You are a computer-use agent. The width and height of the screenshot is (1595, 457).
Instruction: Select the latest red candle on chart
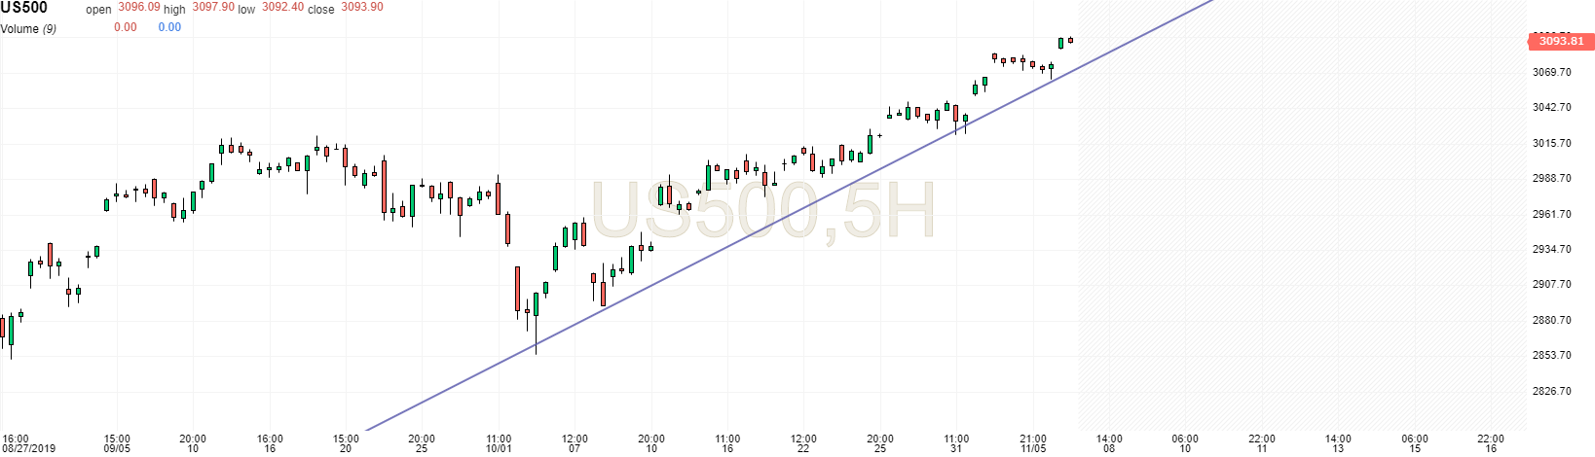coord(1070,40)
